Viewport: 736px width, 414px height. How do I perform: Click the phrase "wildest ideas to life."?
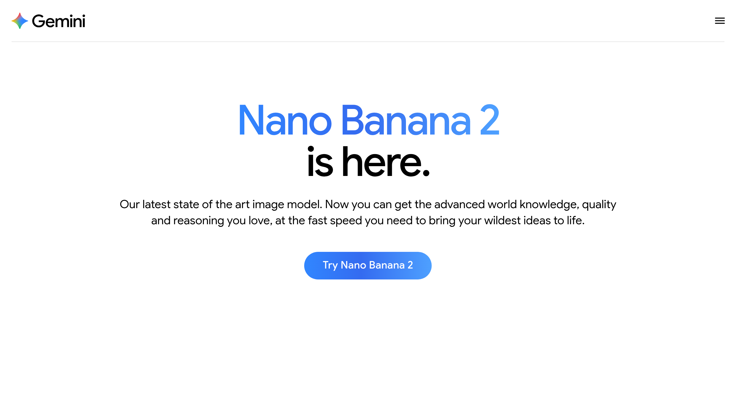pyautogui.click(x=534, y=221)
